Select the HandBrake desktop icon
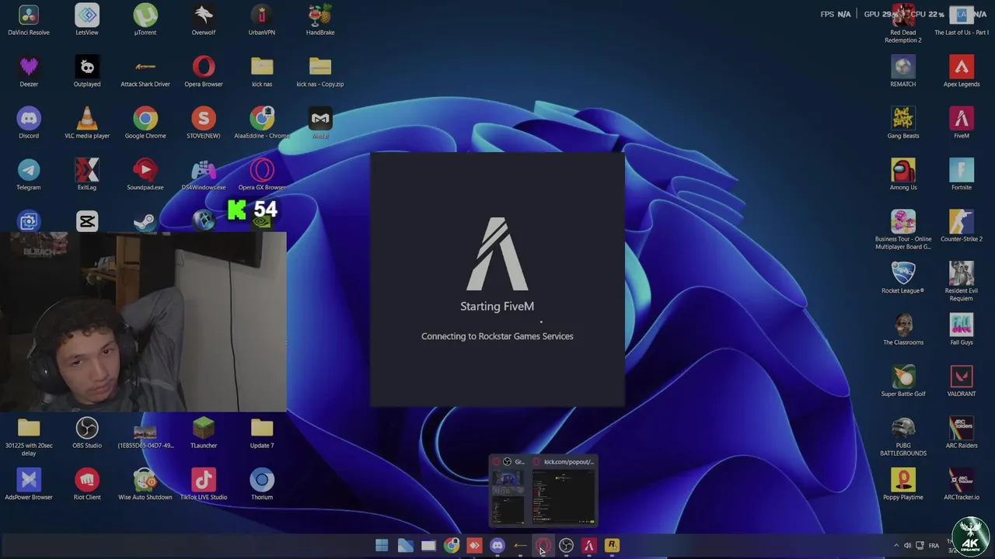The width and height of the screenshot is (995, 559). coord(320,20)
